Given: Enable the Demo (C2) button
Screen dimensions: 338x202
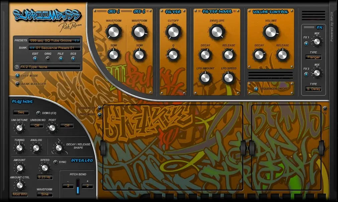Looking at the screenshot, I should 38,113.
